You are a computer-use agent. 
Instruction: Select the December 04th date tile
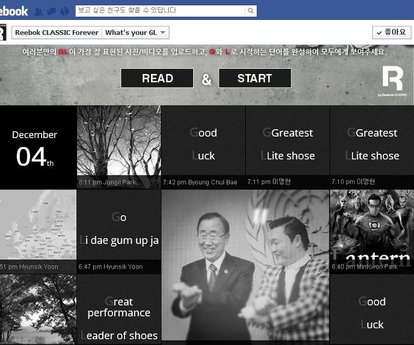38,148
